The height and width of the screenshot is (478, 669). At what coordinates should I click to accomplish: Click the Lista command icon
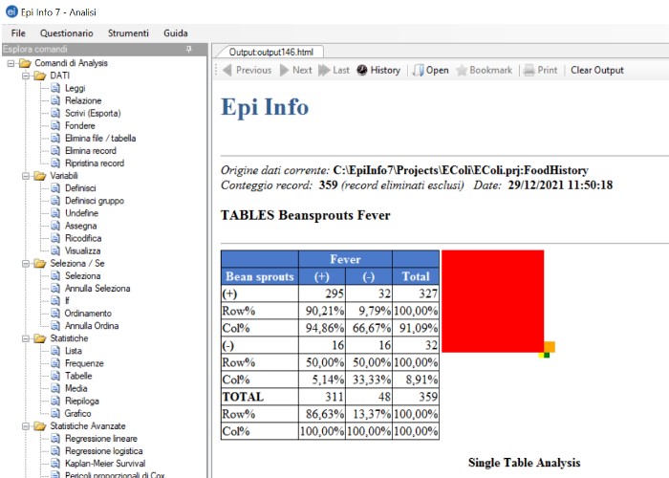pos(55,351)
